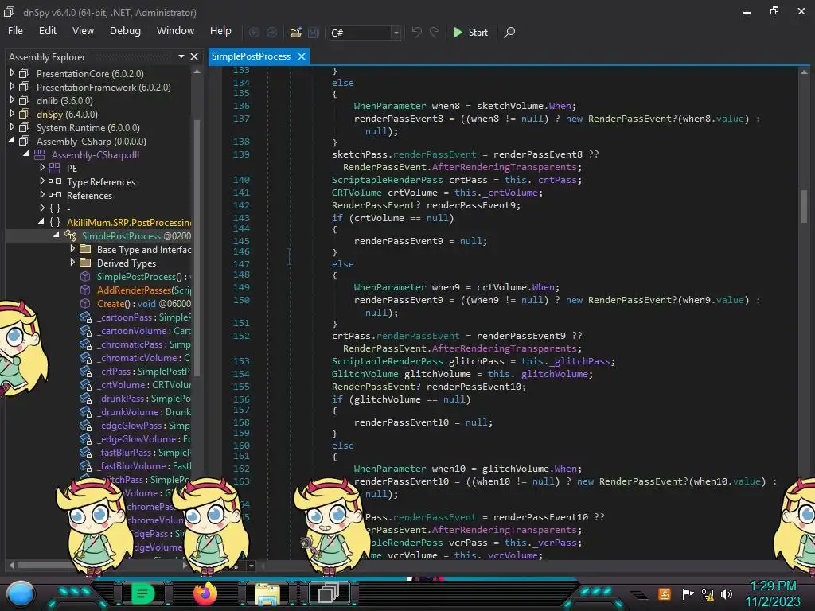The height and width of the screenshot is (611, 815).
Task: Select _edgeGlowVolume field item
Action: point(143,438)
